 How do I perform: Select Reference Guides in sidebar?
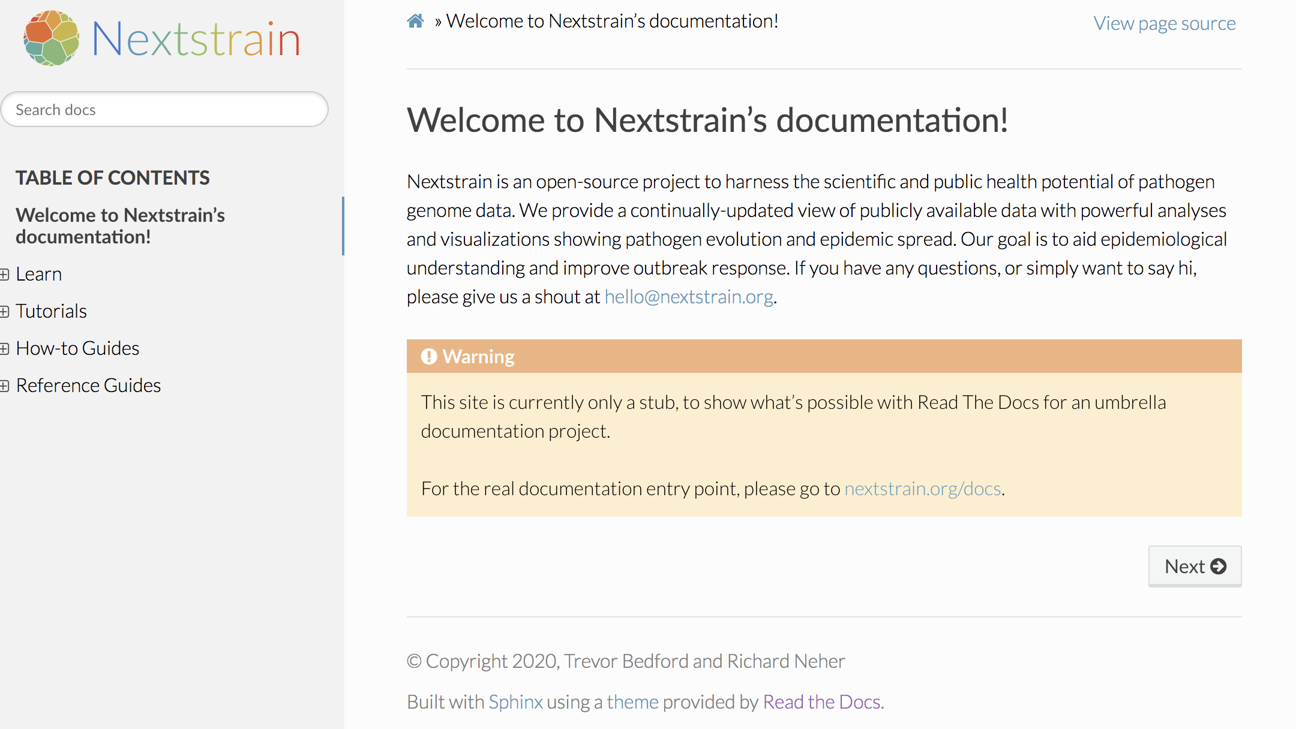click(89, 385)
